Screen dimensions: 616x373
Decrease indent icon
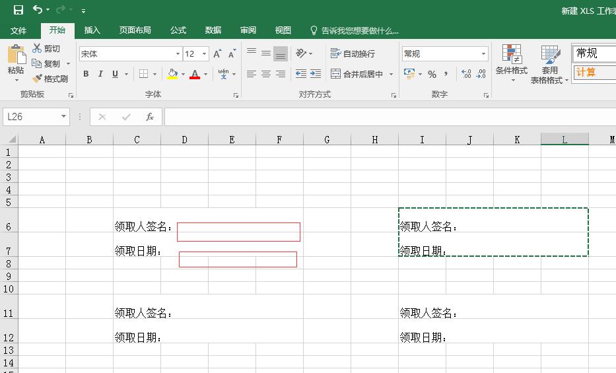301,74
